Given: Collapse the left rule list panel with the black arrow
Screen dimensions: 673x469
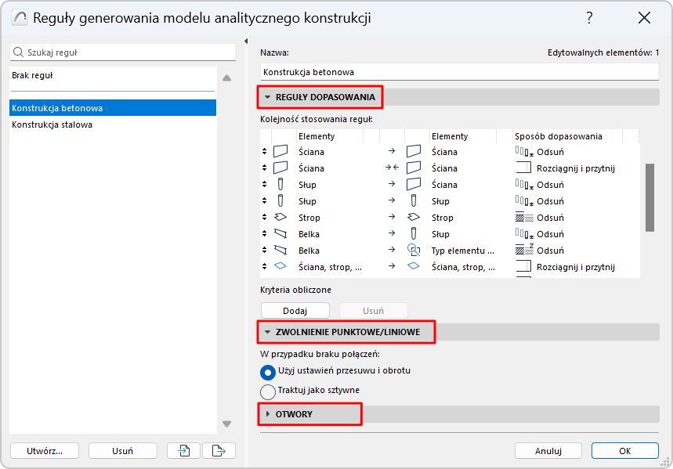Looking at the screenshot, I should click(x=246, y=41).
